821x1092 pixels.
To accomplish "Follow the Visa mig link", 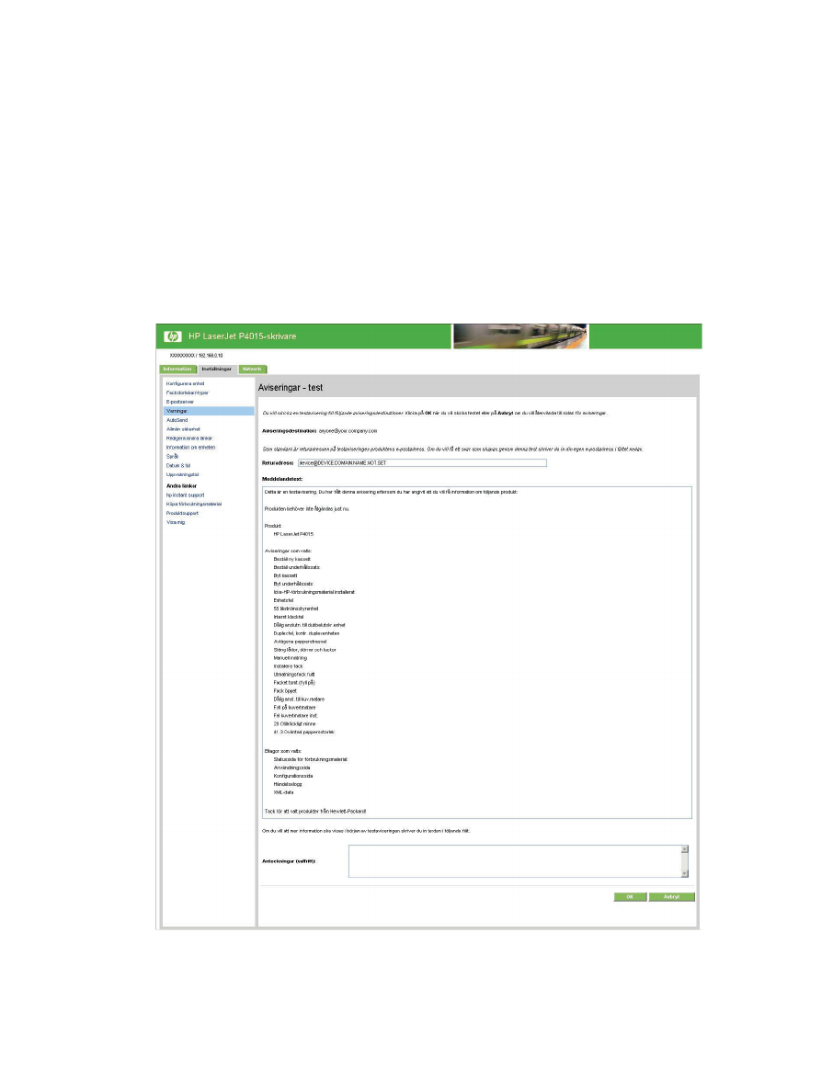I will pyautogui.click(x=176, y=522).
